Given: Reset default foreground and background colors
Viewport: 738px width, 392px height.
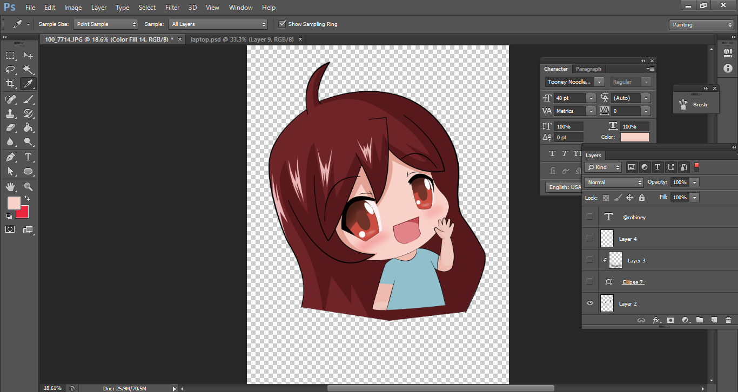Looking at the screenshot, I should click(x=9, y=217).
